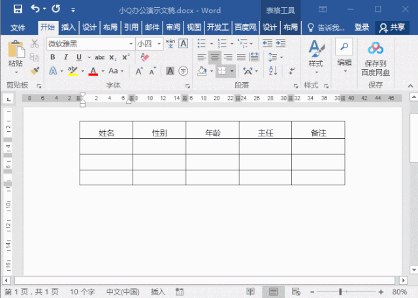The width and height of the screenshot is (418, 298).
Task: Click the 登录 sign-in link
Action: [x=361, y=27]
